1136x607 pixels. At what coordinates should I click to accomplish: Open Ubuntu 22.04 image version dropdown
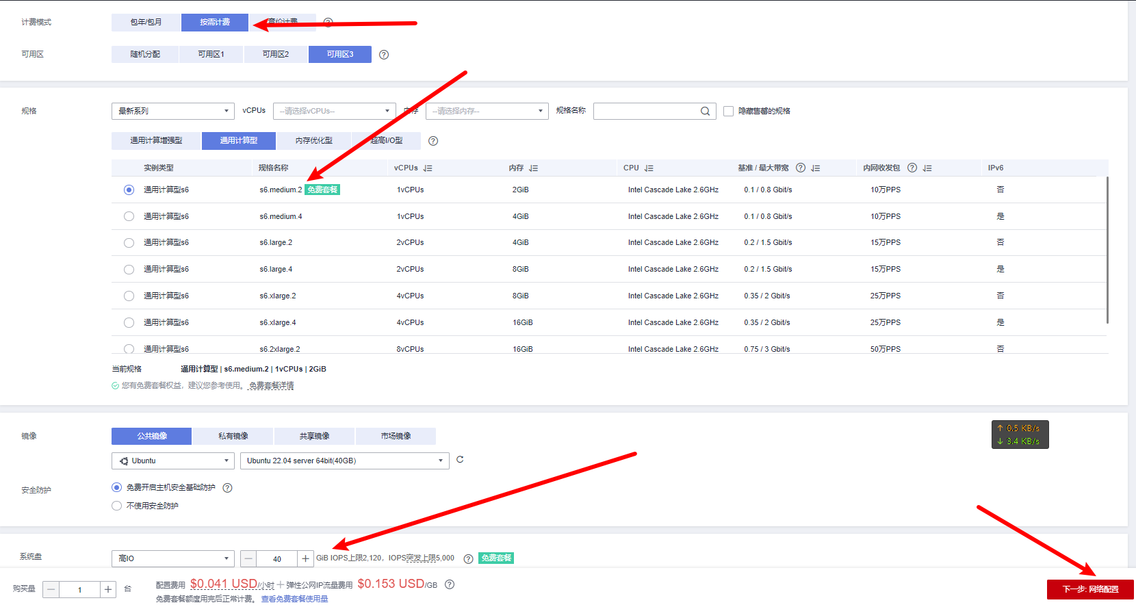coord(344,461)
